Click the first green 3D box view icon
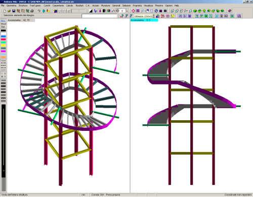The height and width of the screenshot is (197, 253). point(195,11)
